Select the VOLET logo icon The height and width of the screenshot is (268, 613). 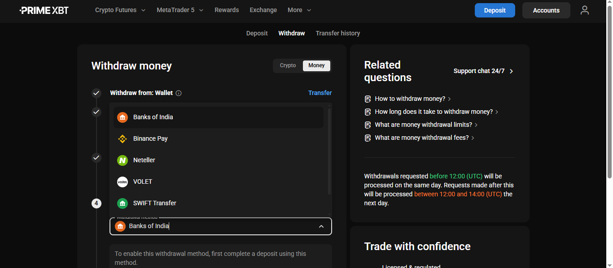pos(123,182)
